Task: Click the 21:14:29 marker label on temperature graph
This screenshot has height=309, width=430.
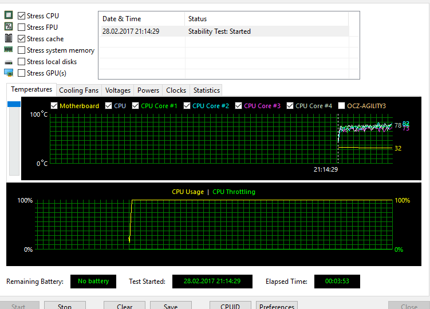Action: pos(326,169)
